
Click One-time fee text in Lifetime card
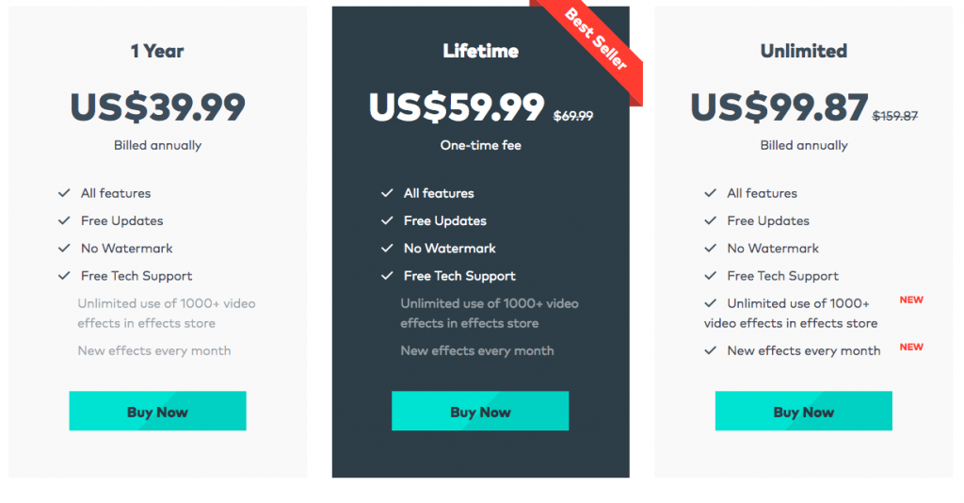480,145
